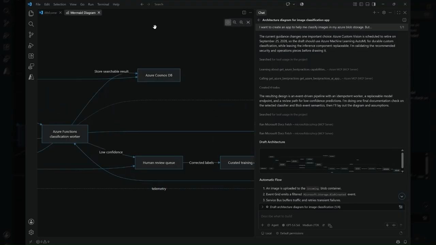Open the Accounts menu icon

[x=31, y=222]
